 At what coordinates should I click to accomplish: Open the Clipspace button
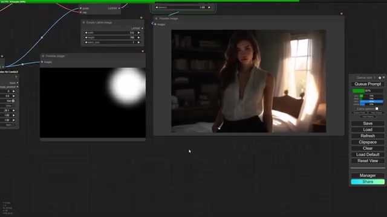pos(368,142)
